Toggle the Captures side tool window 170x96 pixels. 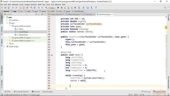[2, 42]
